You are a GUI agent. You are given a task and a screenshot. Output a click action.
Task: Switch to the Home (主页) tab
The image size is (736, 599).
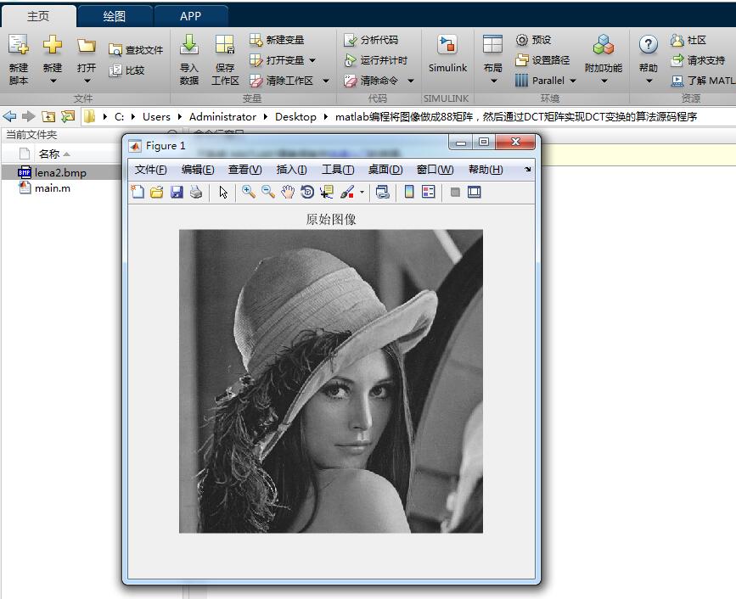pyautogui.click(x=38, y=16)
